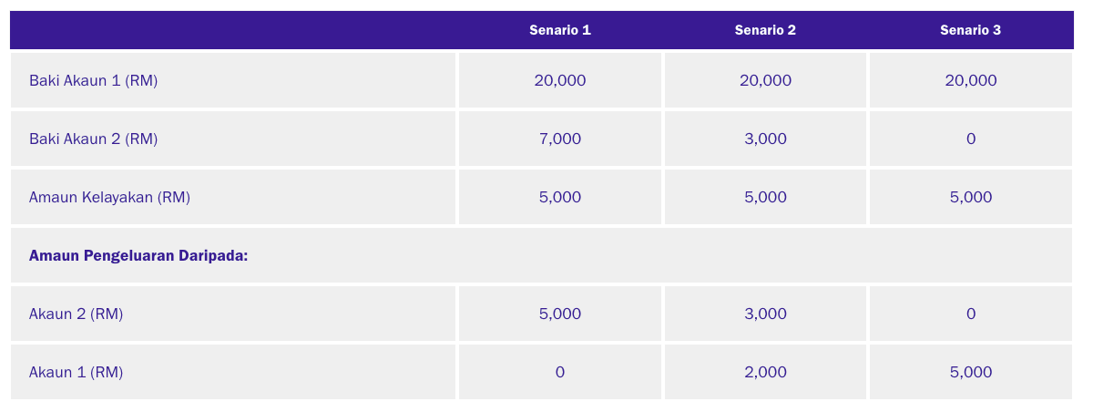
Task: Click the Amaun Kelayakan (RM) row label
Action: pos(109,197)
